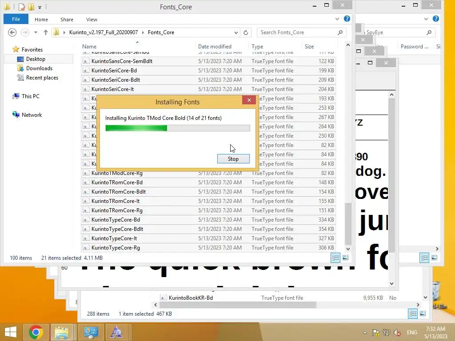This screenshot has height=341, width=455.
Task: Select the KurintoSeriCore-Bd font file
Action: tap(208, 71)
